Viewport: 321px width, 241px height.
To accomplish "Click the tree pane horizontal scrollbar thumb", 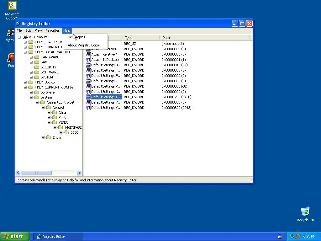I will click(36, 173).
